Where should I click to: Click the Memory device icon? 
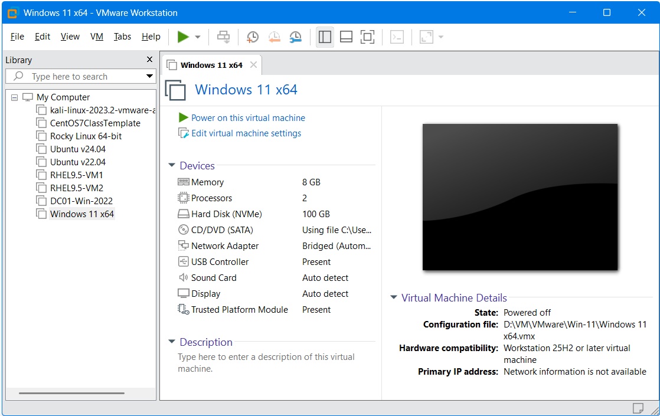(x=184, y=182)
